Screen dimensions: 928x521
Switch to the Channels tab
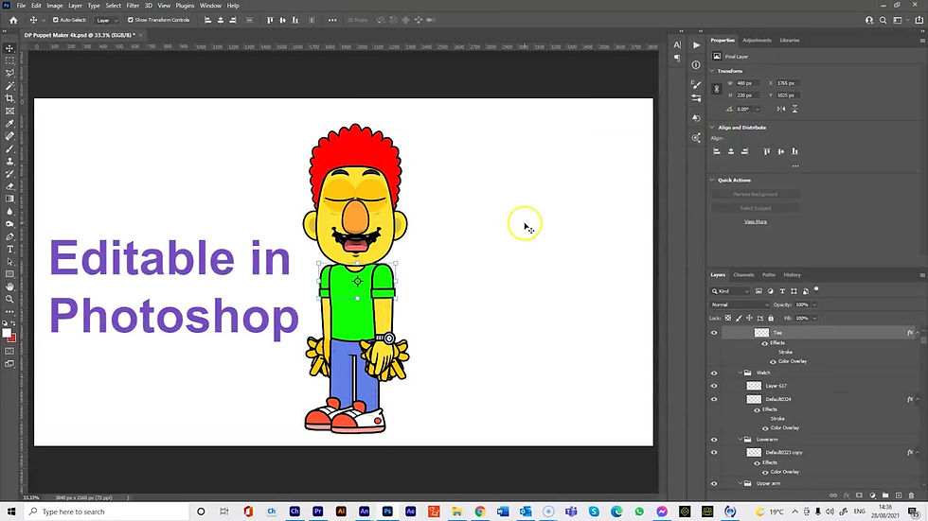point(743,274)
